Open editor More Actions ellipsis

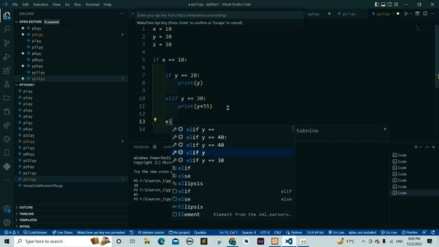(x=433, y=14)
